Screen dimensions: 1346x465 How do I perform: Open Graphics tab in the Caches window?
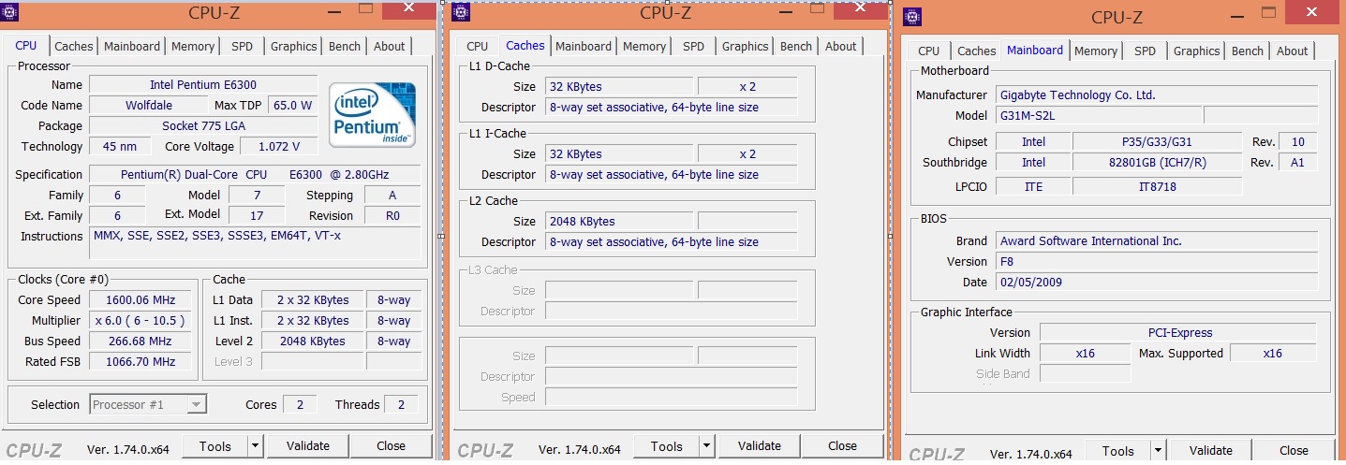pos(745,46)
